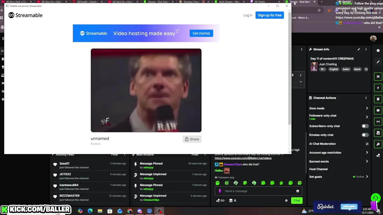The height and width of the screenshot is (215, 383).
Task: Click CheesurClips username in chat
Action: pos(233,165)
